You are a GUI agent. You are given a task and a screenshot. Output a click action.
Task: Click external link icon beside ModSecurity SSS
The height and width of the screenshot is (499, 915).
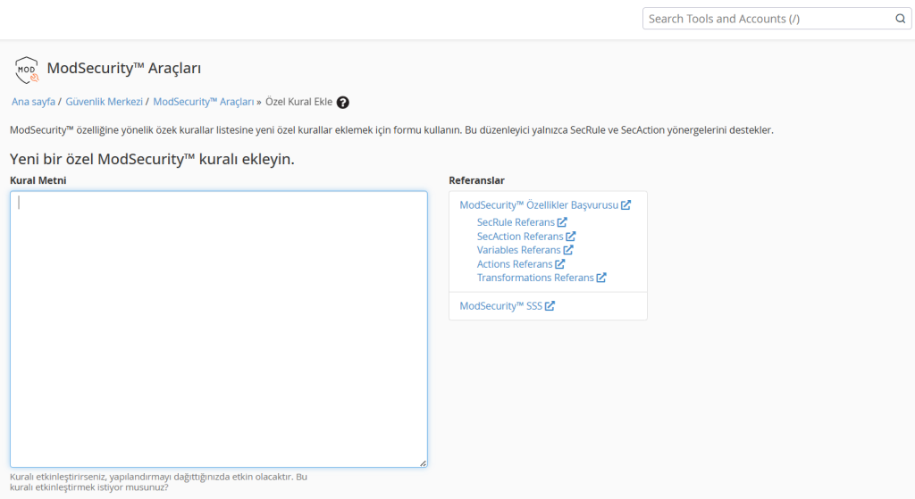coord(550,305)
